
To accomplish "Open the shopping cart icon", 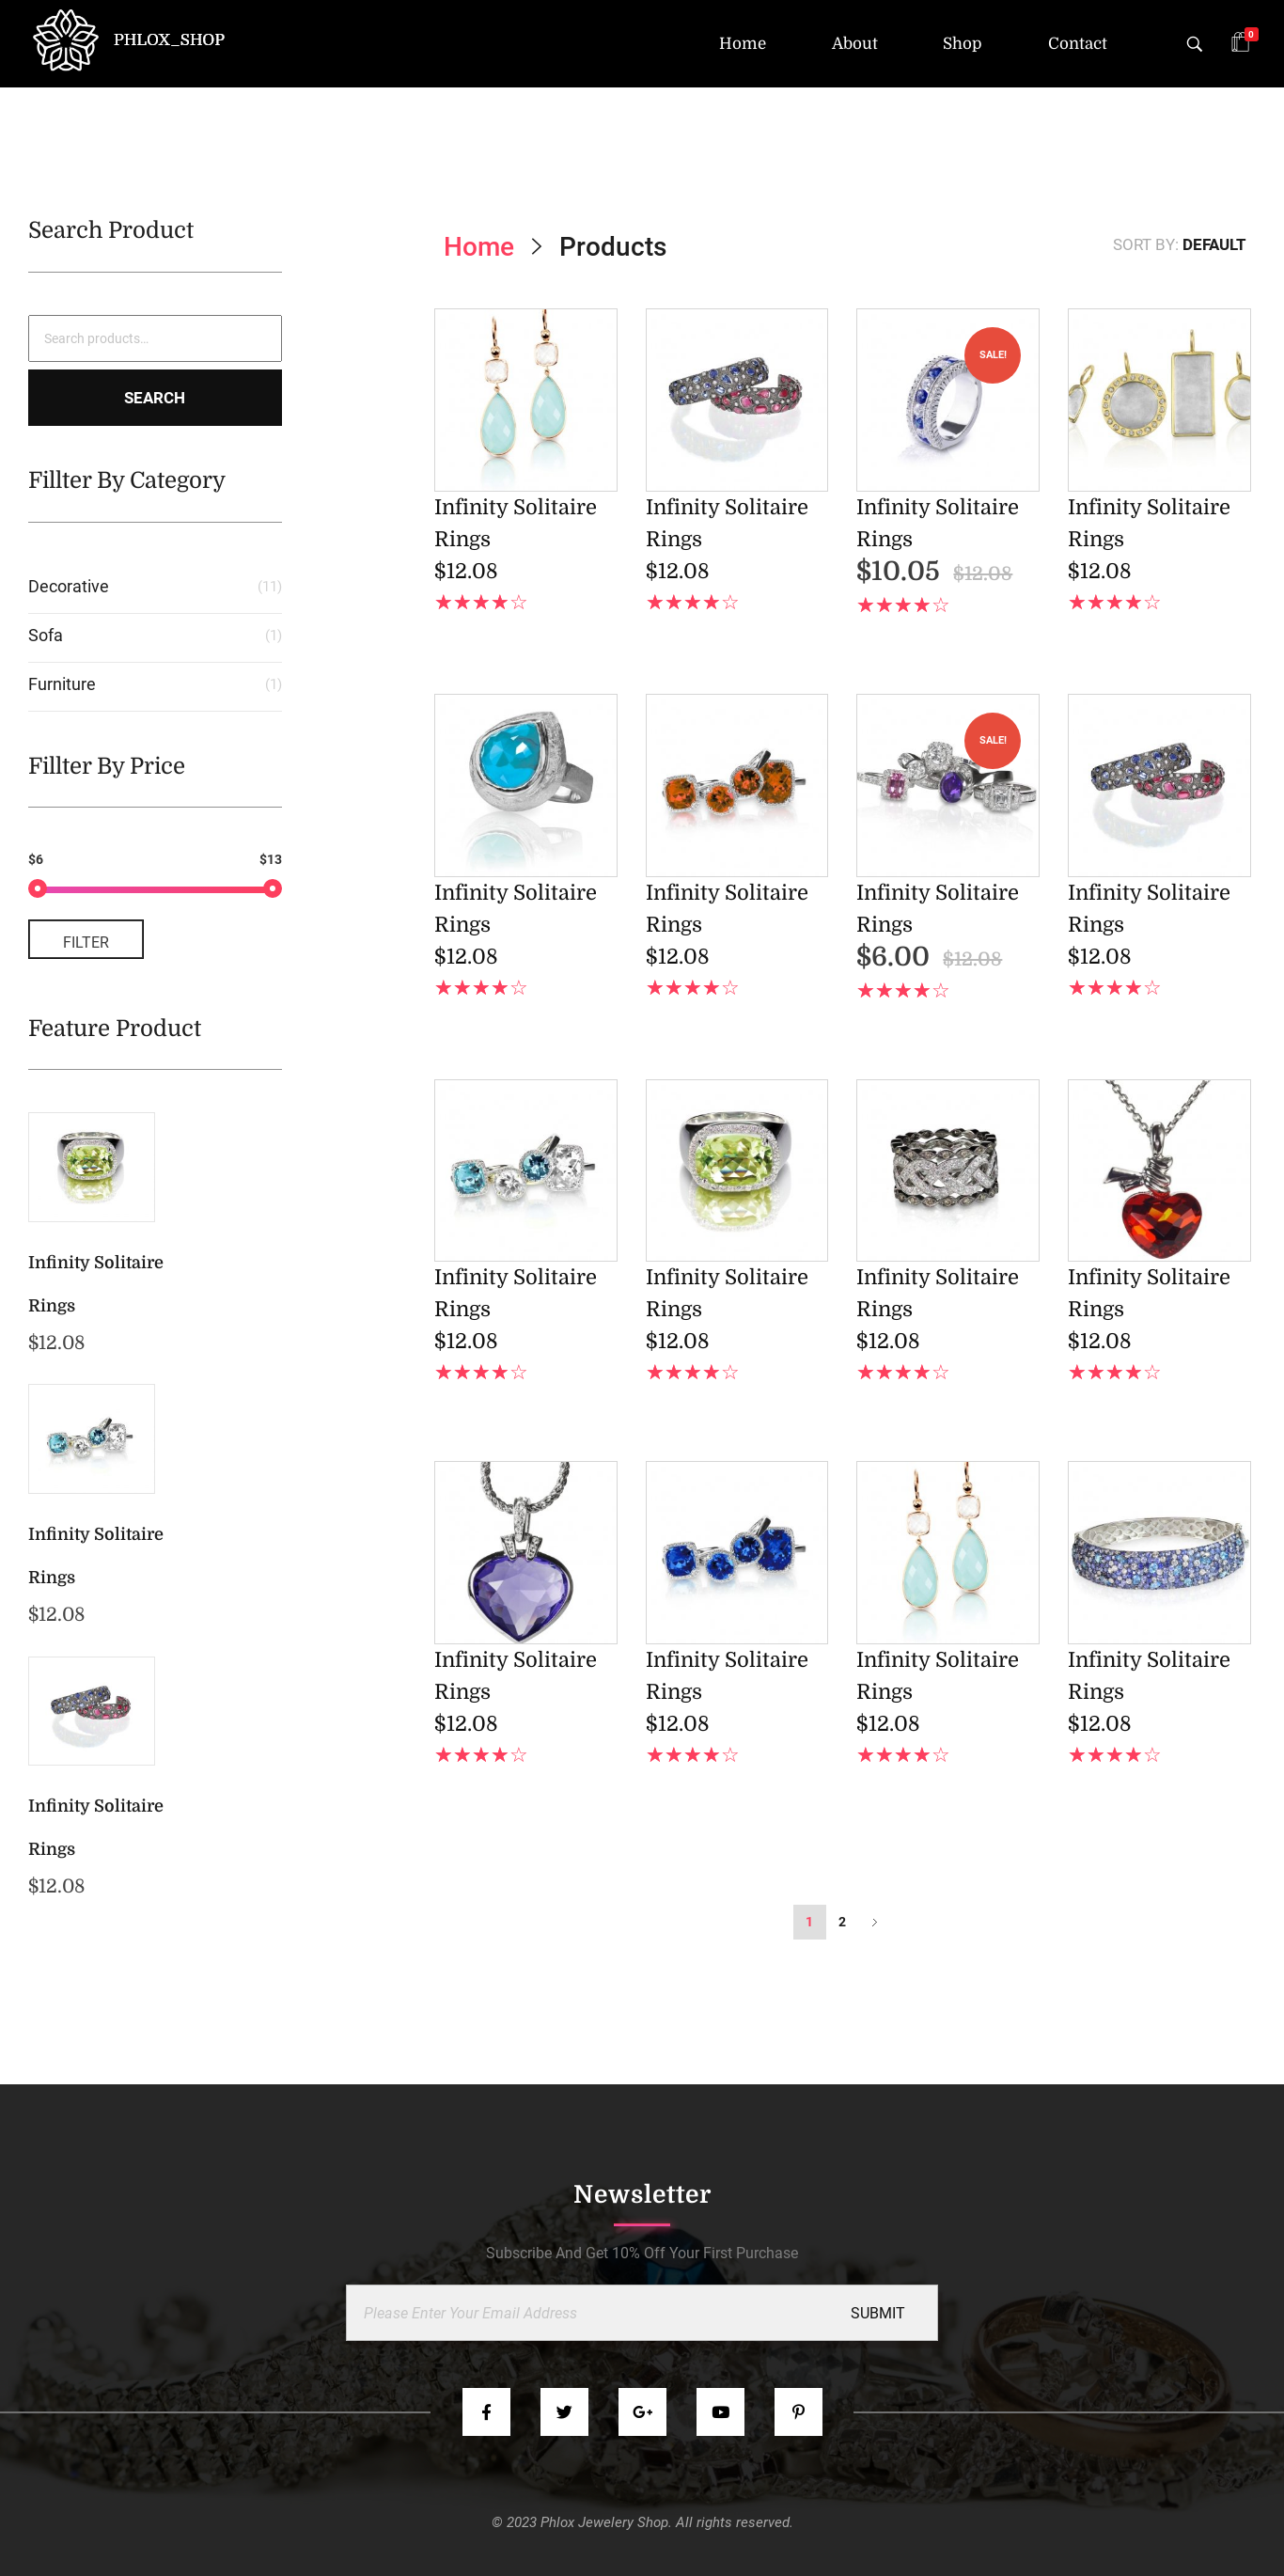I will tap(1240, 43).
